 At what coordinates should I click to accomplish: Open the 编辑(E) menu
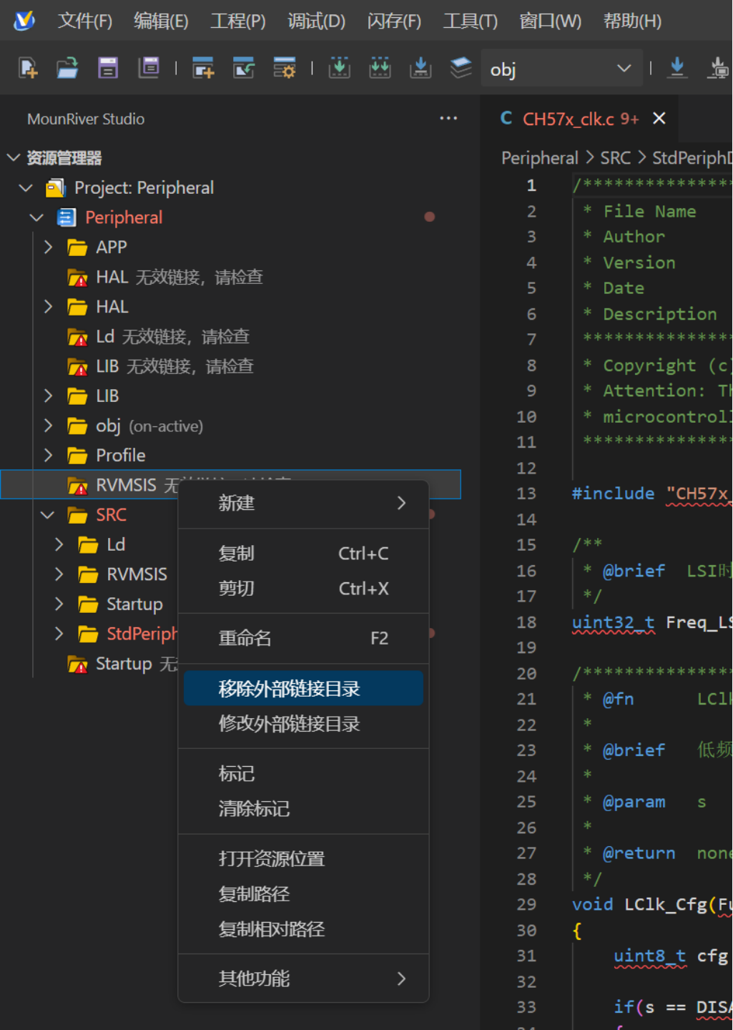161,21
